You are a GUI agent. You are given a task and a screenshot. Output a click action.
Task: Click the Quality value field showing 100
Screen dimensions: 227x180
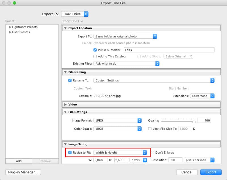click(204, 120)
